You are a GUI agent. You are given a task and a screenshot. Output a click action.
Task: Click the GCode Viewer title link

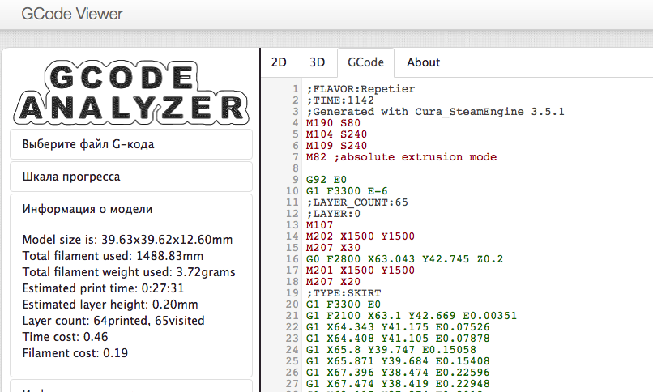click(72, 14)
